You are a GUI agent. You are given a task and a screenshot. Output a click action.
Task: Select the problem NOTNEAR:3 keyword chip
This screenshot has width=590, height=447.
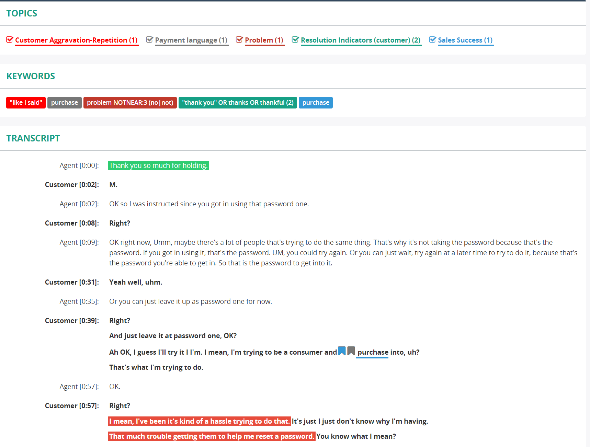pyautogui.click(x=130, y=102)
